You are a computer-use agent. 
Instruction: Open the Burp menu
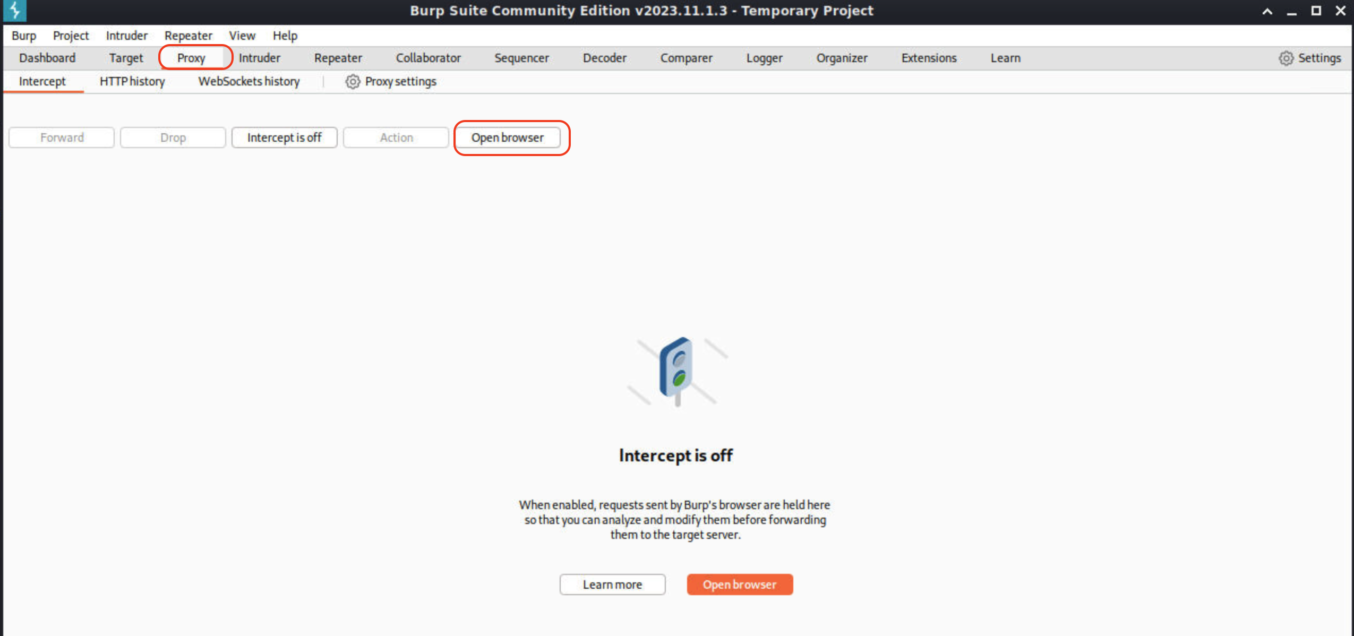[24, 36]
